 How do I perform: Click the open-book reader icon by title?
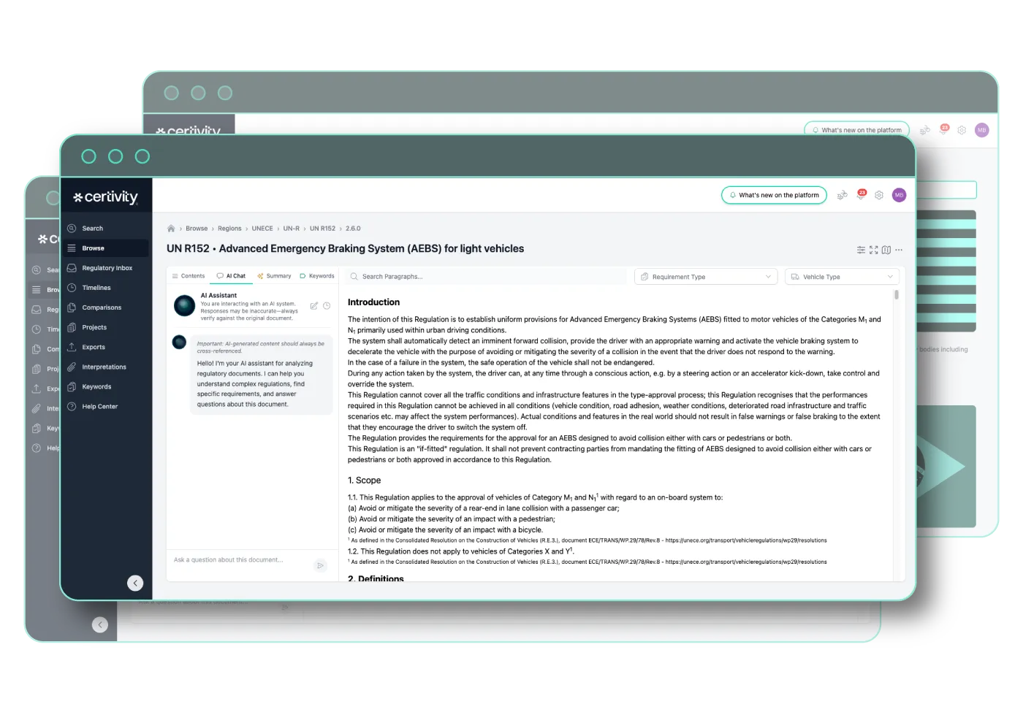(x=886, y=250)
